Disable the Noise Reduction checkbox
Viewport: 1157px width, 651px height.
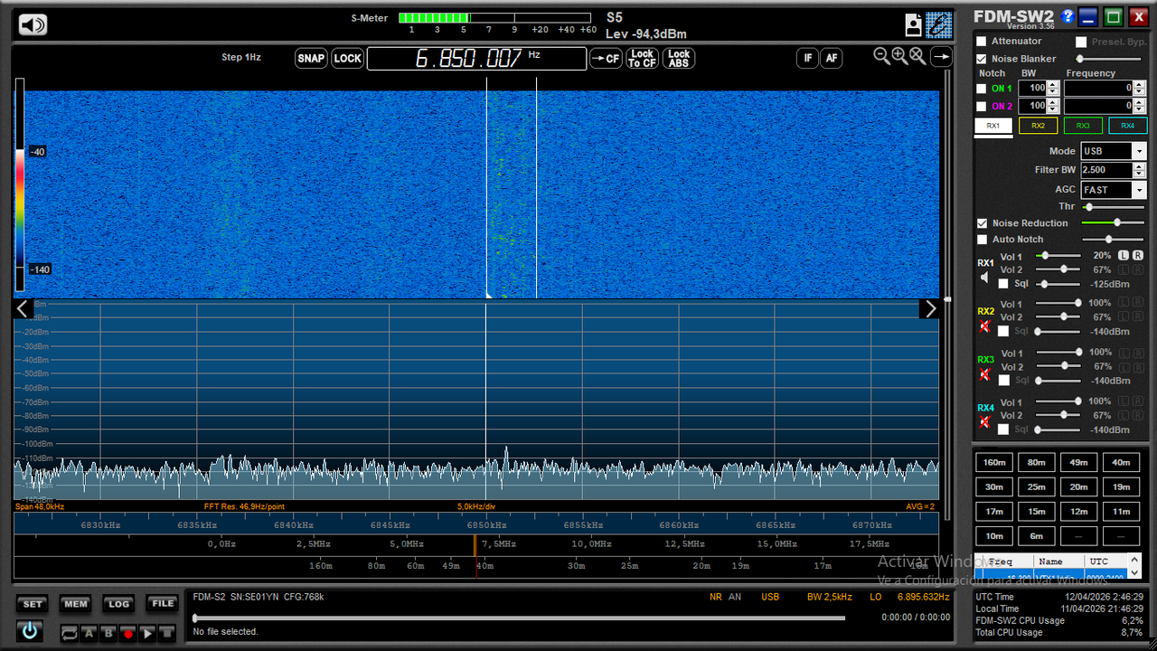[982, 223]
